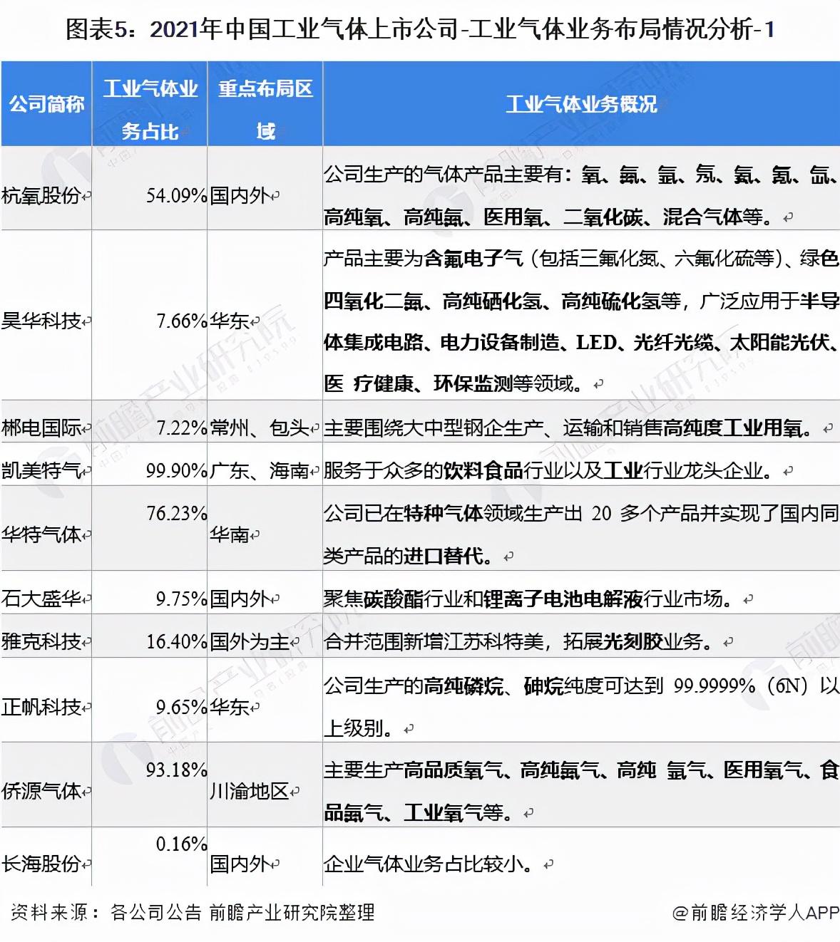
Task: Click the company name 郴电国际
Action: [41, 428]
